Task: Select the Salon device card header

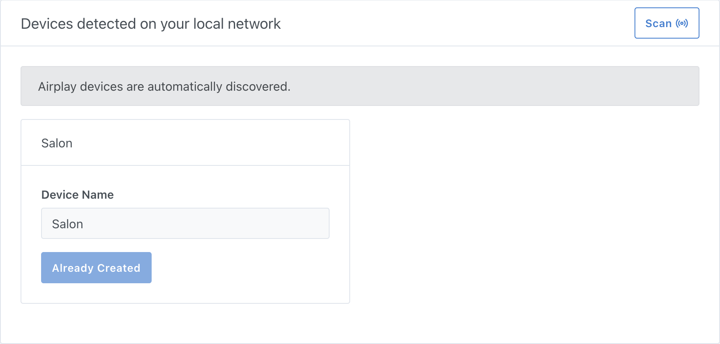Action: (x=185, y=143)
